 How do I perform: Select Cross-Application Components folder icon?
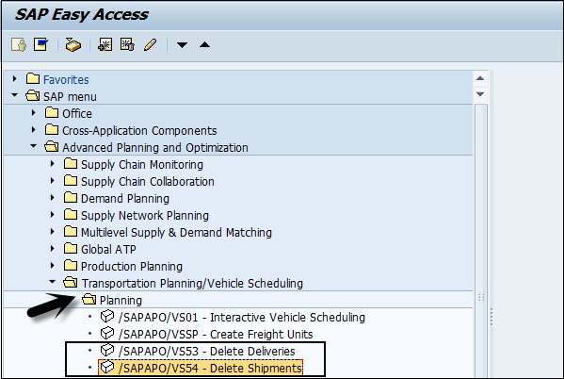point(52,129)
